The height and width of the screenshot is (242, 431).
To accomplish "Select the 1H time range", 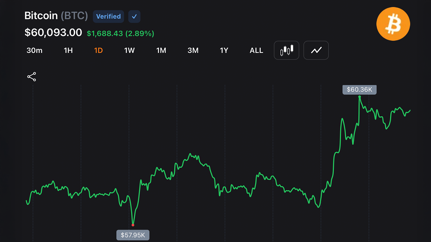I will point(68,50).
